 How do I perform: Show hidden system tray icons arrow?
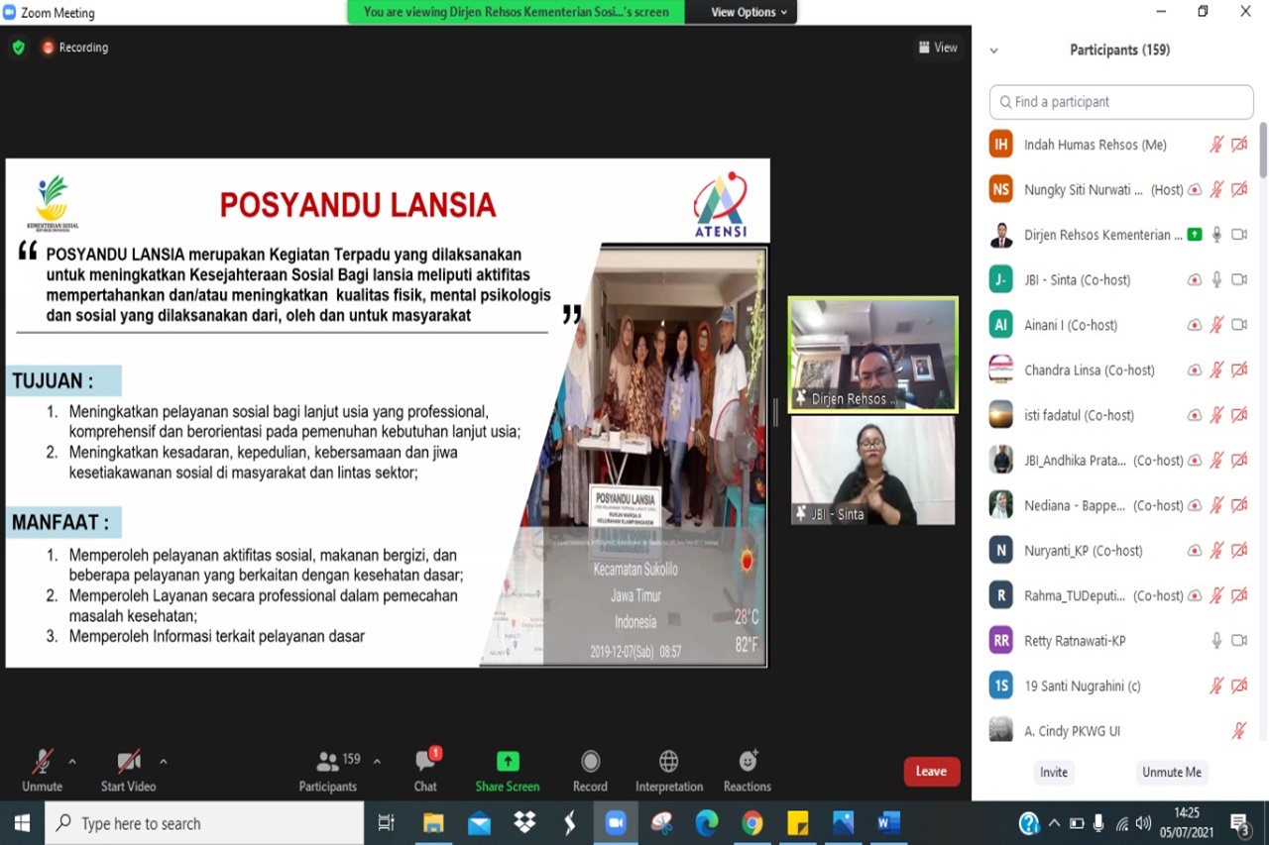pos(1054,823)
